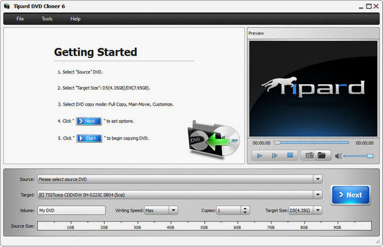The image size is (383, 247).
Task: Take a snapshot with the camera icon
Action: pyautogui.click(x=308, y=156)
